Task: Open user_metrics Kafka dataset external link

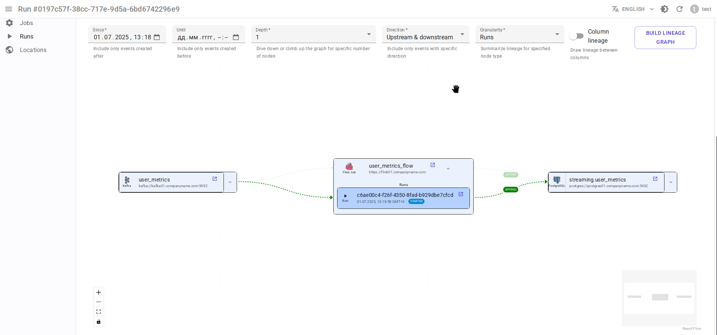Action: pos(214,179)
